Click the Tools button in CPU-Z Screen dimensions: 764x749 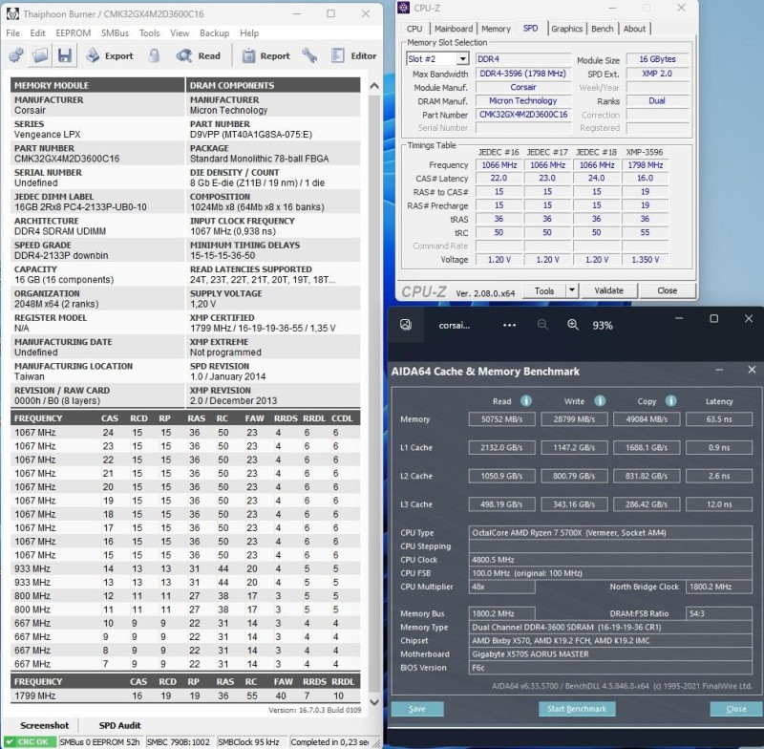point(544,291)
